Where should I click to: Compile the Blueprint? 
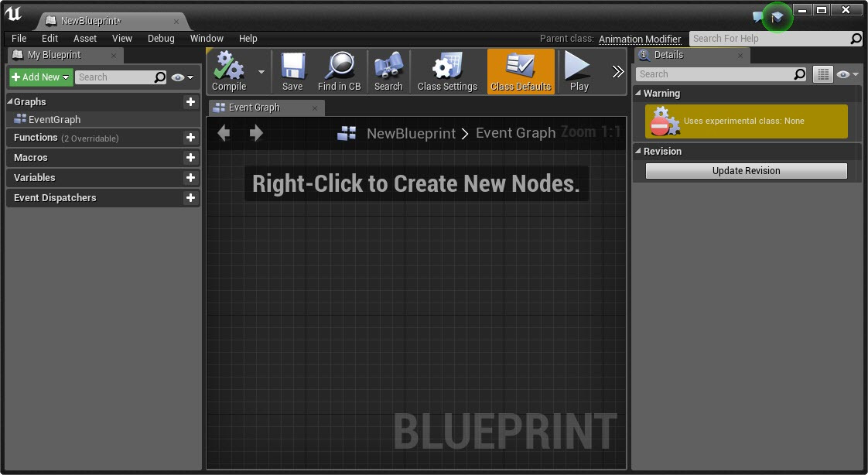(229, 71)
